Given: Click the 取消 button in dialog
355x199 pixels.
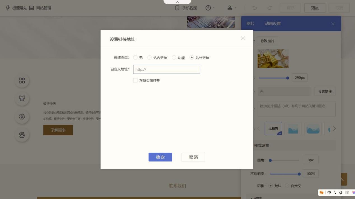Looking at the screenshot, I should (193, 157).
